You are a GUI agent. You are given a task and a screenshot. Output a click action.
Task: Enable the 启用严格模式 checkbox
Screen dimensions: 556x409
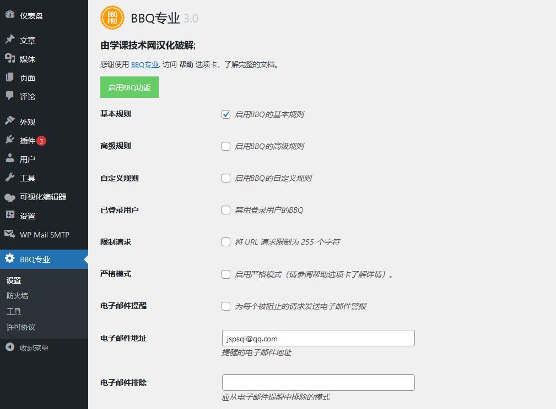[x=226, y=274]
